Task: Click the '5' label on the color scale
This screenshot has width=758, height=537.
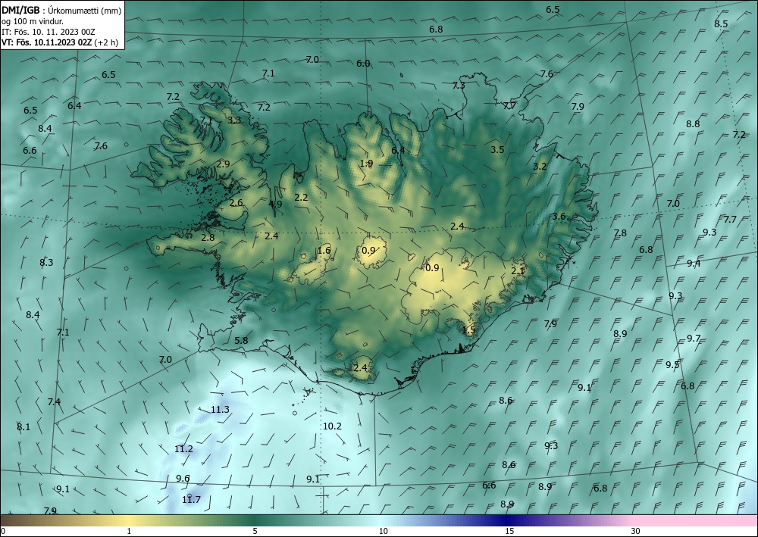Action: tap(255, 531)
